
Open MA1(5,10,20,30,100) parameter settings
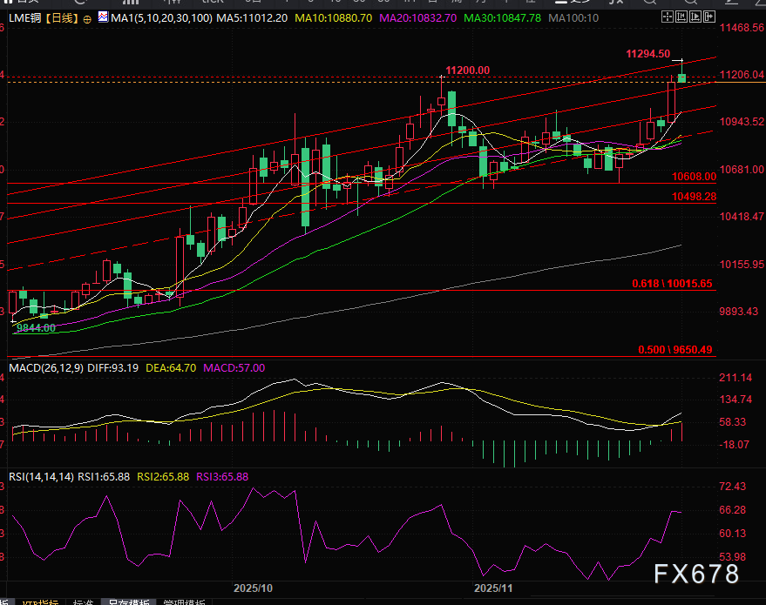pyautogui.click(x=153, y=17)
